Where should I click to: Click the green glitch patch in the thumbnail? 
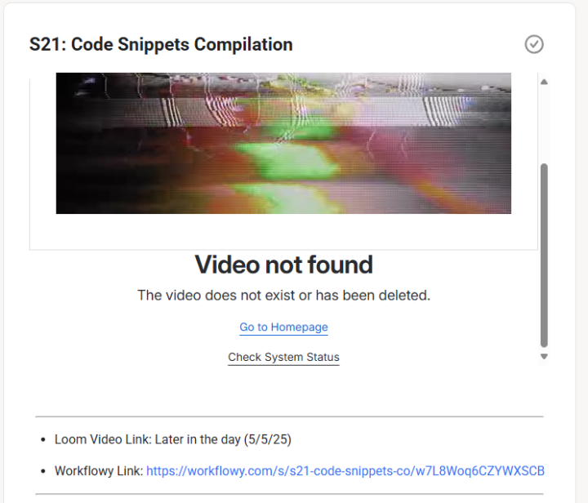[x=291, y=161]
